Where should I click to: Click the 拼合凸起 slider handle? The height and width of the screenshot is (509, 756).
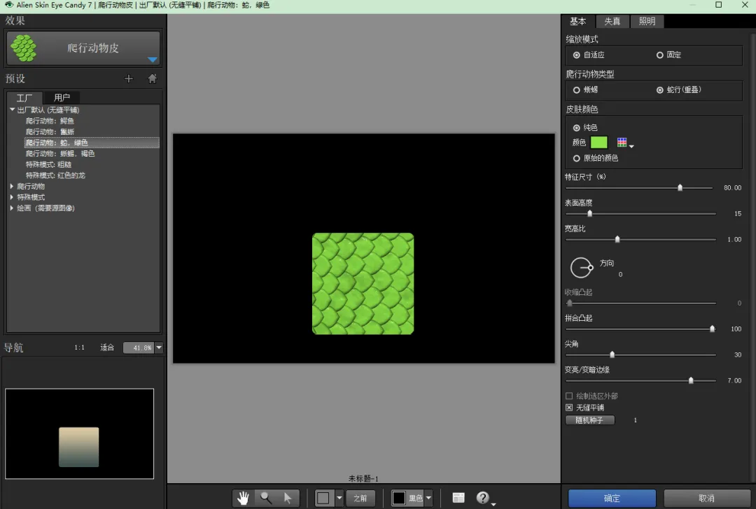pyautogui.click(x=712, y=329)
